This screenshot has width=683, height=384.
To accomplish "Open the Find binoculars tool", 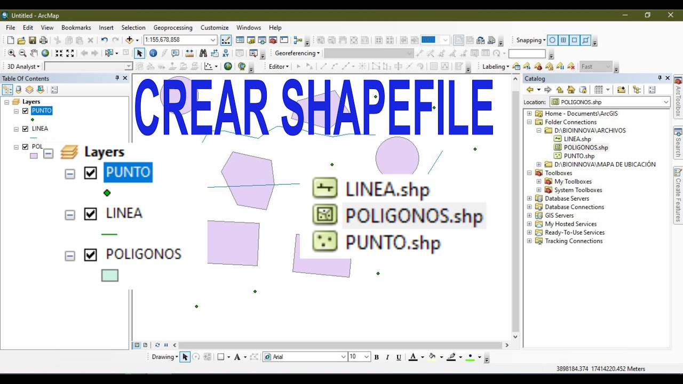I will [203, 53].
